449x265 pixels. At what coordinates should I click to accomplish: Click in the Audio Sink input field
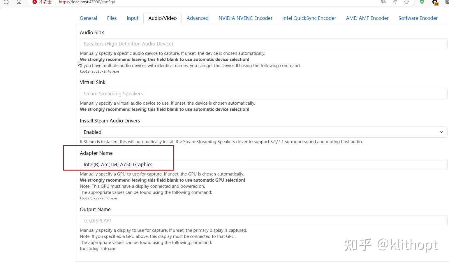[263, 44]
